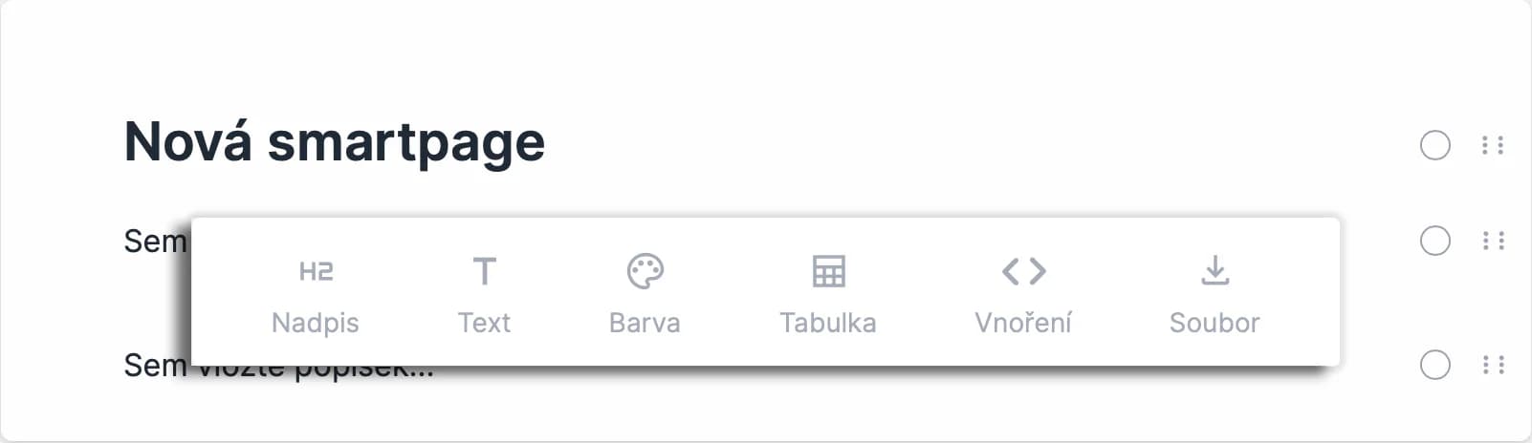Click the Barva label text
Image resolution: width=1532 pixels, height=443 pixels.
click(645, 323)
